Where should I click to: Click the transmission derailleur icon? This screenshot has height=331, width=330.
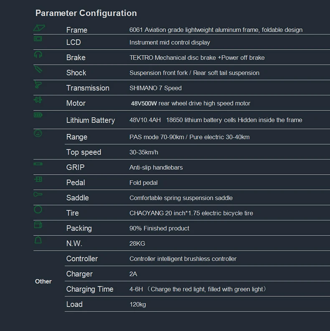[x=38, y=85]
